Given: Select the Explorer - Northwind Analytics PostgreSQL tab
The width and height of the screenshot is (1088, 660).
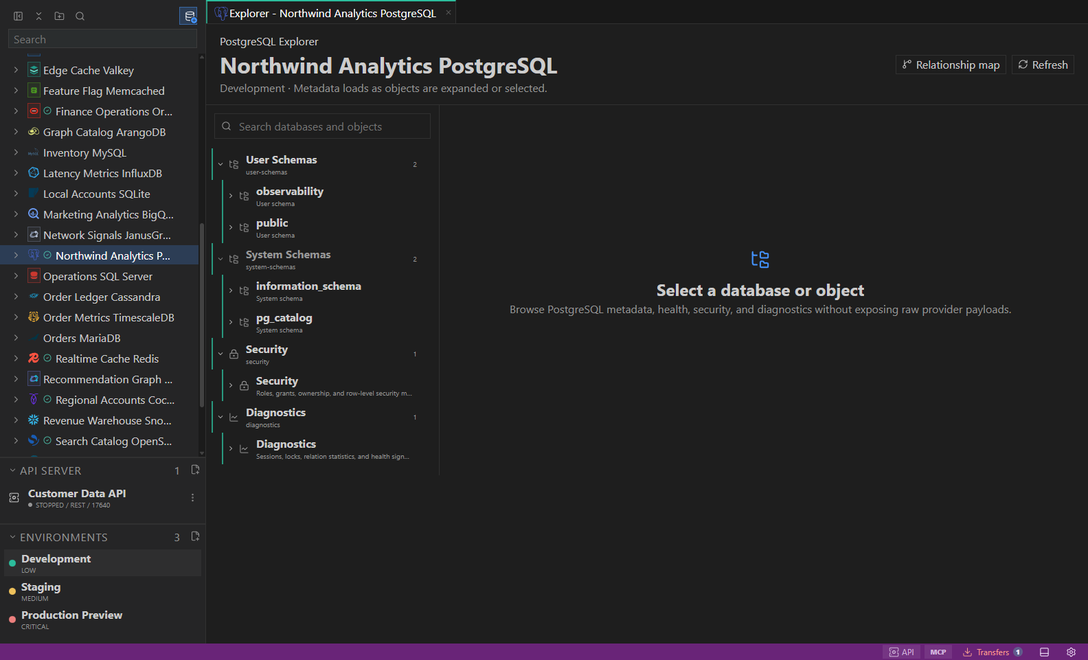Looking at the screenshot, I should click(x=332, y=13).
